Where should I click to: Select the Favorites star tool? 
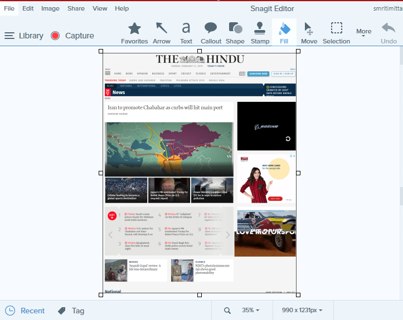tap(134, 33)
